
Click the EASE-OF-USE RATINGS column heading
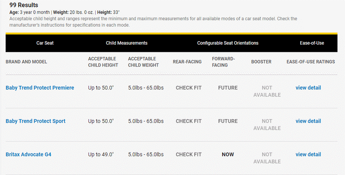310,62
